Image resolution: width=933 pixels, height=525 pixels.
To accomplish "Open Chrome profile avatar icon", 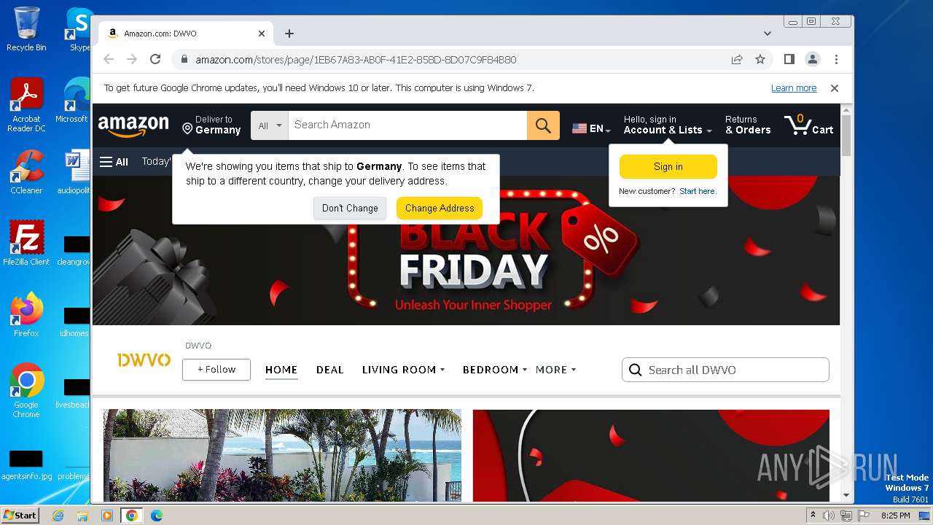I will click(x=812, y=60).
